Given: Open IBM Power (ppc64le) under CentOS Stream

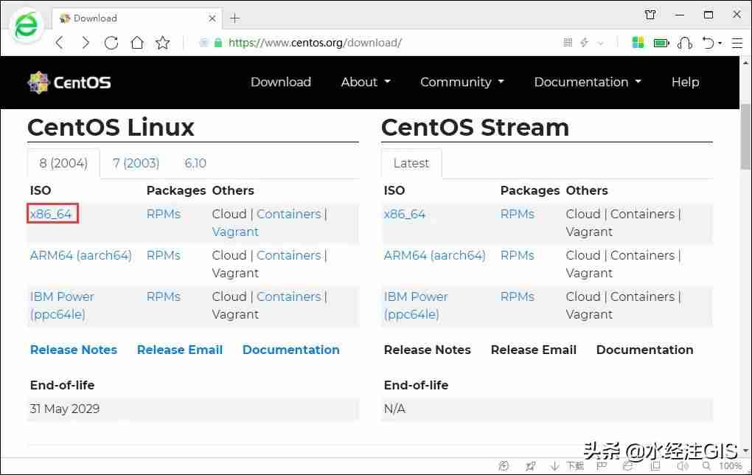Looking at the screenshot, I should pyautogui.click(x=416, y=305).
